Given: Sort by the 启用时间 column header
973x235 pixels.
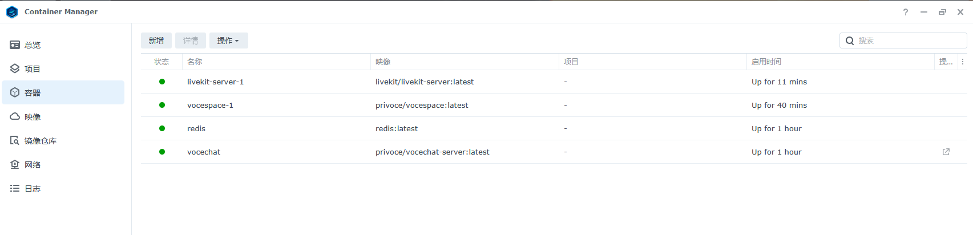Looking at the screenshot, I should click(x=766, y=62).
